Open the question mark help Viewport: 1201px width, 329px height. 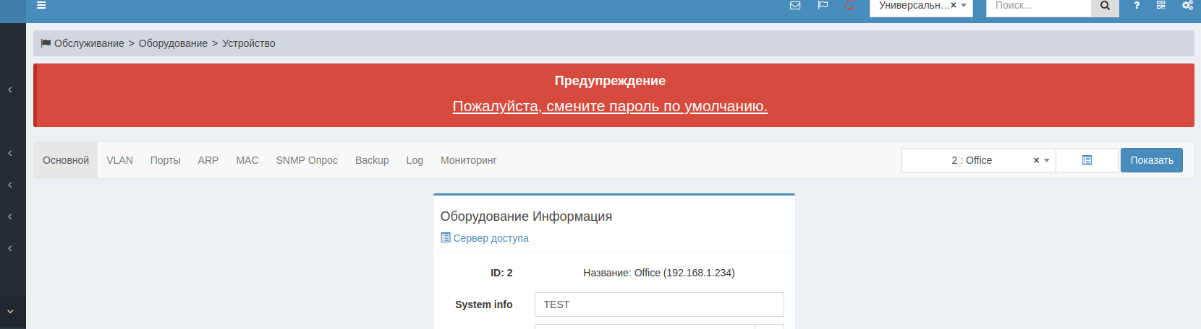pos(1137,5)
